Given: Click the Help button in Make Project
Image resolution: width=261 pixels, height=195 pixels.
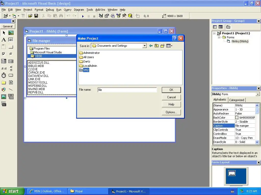Looking at the screenshot, I should [x=171, y=104].
